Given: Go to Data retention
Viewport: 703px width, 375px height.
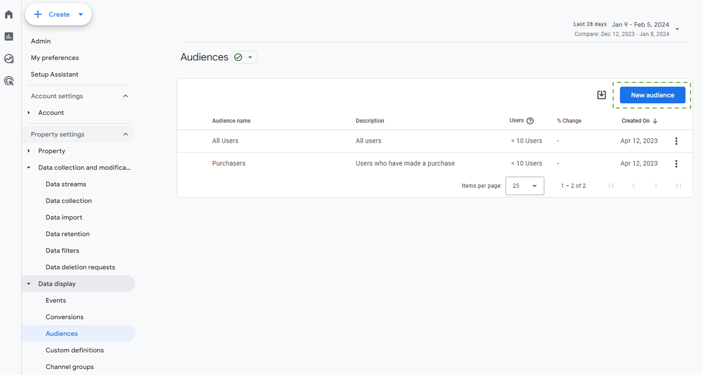Looking at the screenshot, I should [68, 234].
